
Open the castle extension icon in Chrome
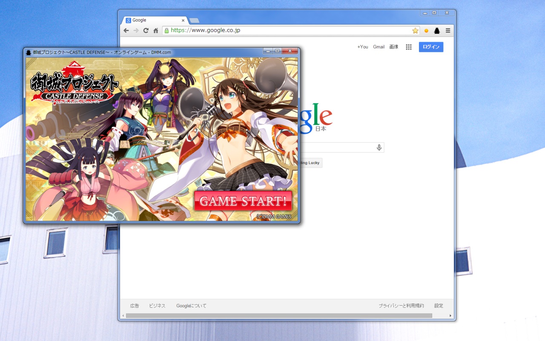[x=437, y=31]
